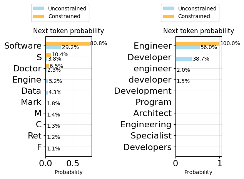Click the blue Software bar at 29.2%
244x179 pixels.
pos(53,47)
